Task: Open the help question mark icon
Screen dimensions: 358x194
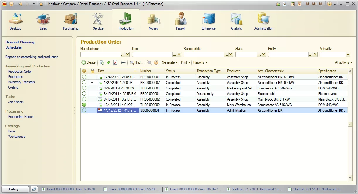Action: pos(156,62)
